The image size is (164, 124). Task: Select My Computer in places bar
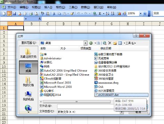(28, 96)
